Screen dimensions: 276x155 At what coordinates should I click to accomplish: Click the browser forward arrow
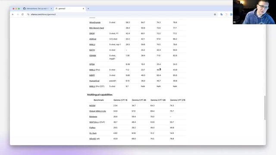pos(18,14)
